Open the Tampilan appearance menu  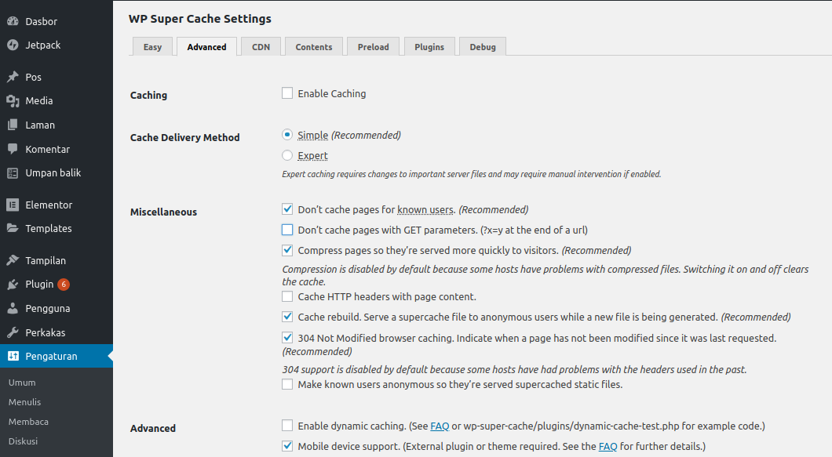point(57,260)
